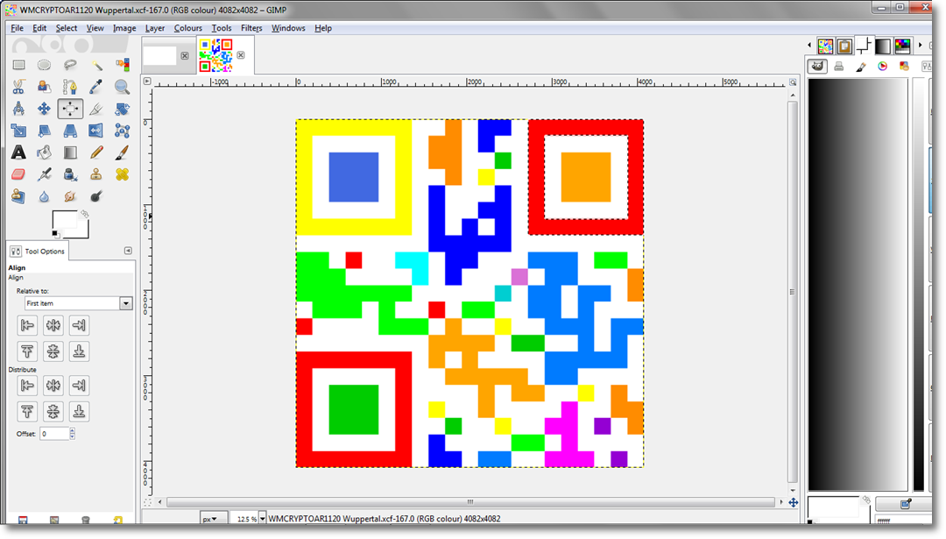Select the Heal tool

[122, 174]
